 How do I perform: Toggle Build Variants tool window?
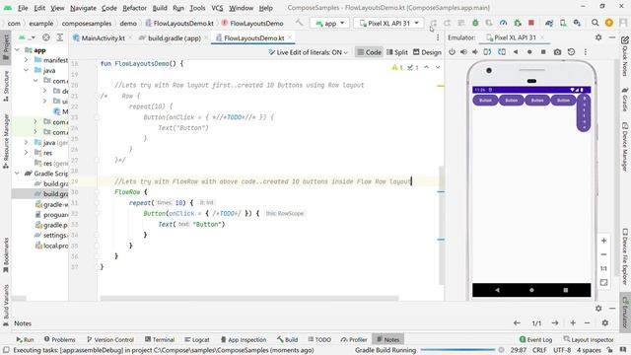(6, 305)
